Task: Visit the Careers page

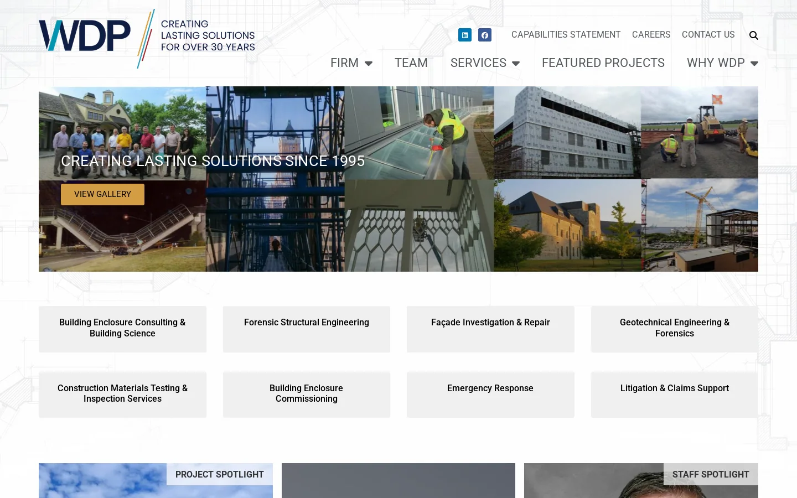Action: (x=651, y=34)
